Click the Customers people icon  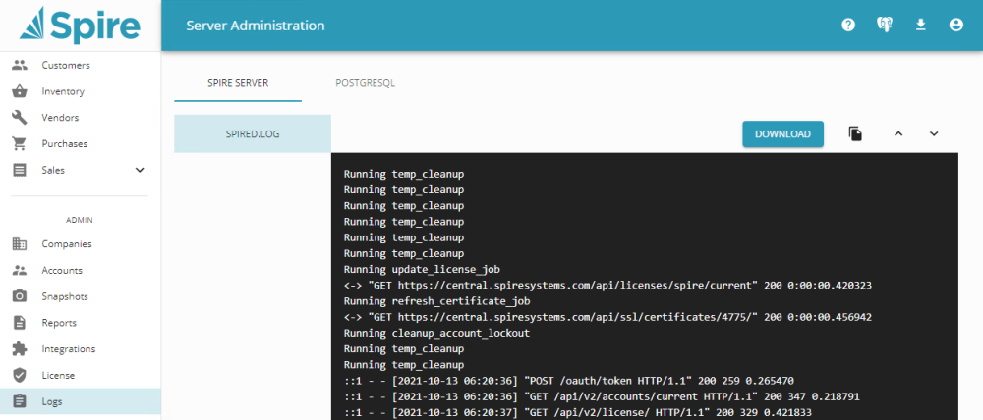(20, 65)
